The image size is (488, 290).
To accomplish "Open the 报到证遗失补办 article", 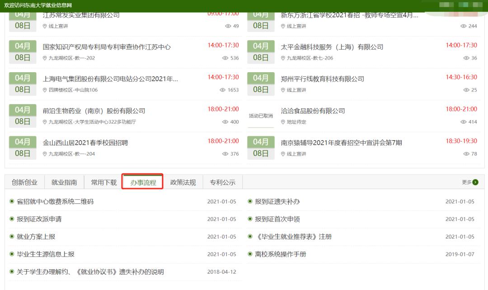I will coord(277,202).
